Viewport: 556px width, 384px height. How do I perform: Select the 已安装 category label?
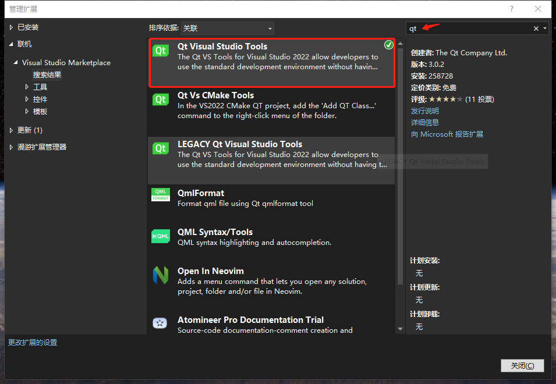click(28, 27)
